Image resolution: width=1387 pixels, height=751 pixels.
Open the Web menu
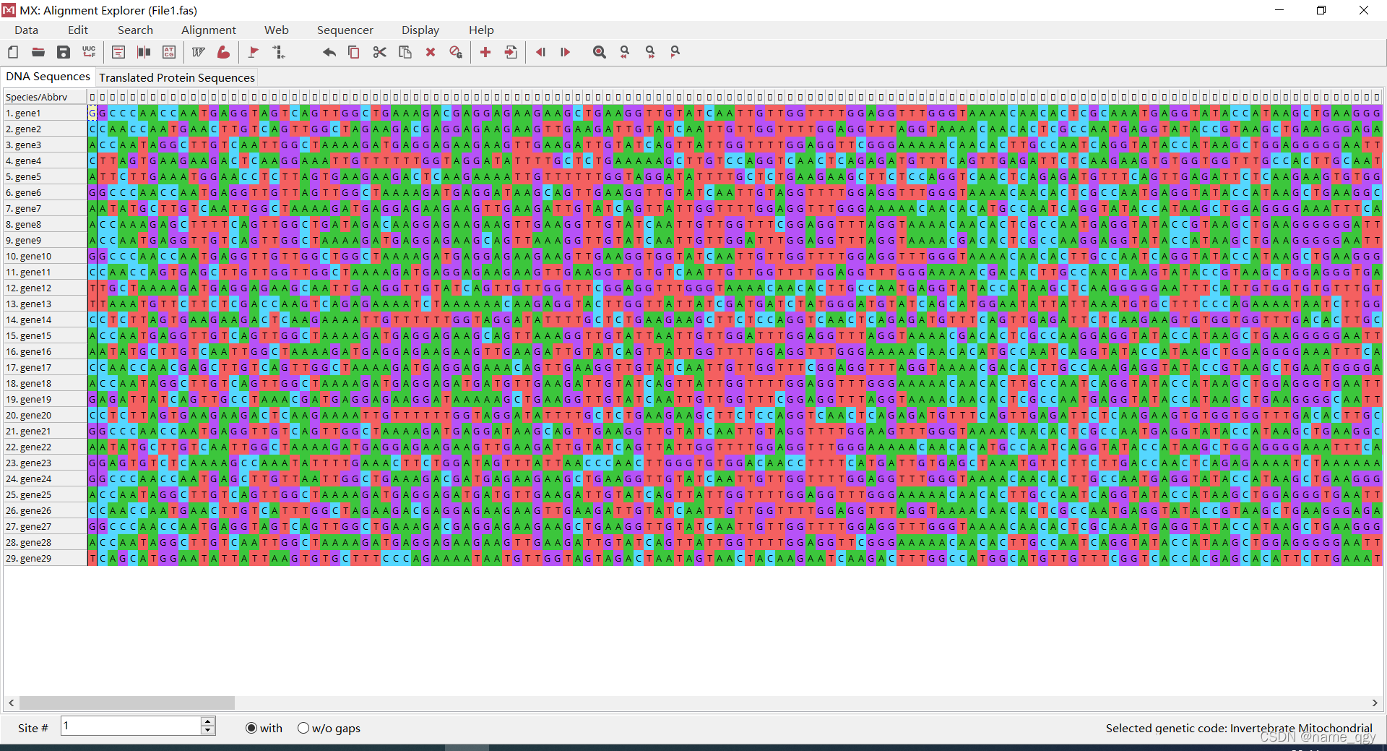pos(276,30)
